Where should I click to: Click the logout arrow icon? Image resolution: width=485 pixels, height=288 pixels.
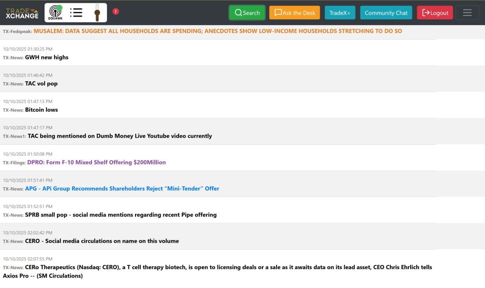coord(425,12)
